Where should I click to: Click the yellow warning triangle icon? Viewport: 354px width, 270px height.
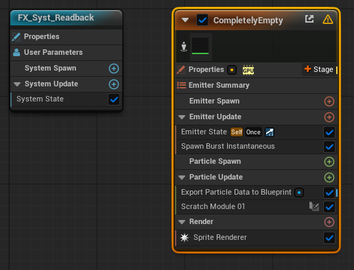328,19
